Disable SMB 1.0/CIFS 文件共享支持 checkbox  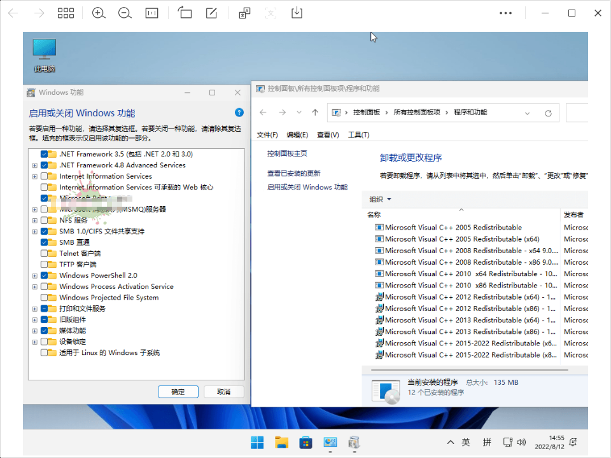(x=45, y=232)
